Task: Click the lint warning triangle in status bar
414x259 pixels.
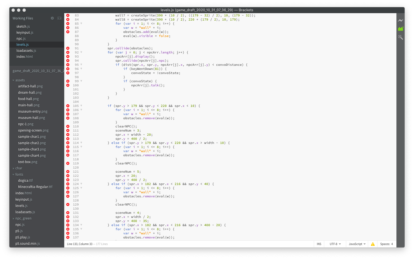Action: pyautogui.click(x=373, y=244)
